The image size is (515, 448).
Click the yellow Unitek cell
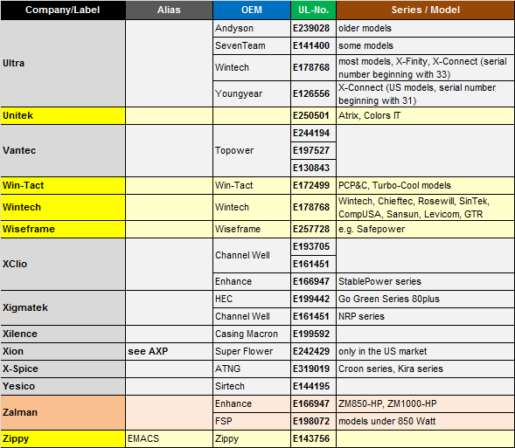tap(63, 115)
